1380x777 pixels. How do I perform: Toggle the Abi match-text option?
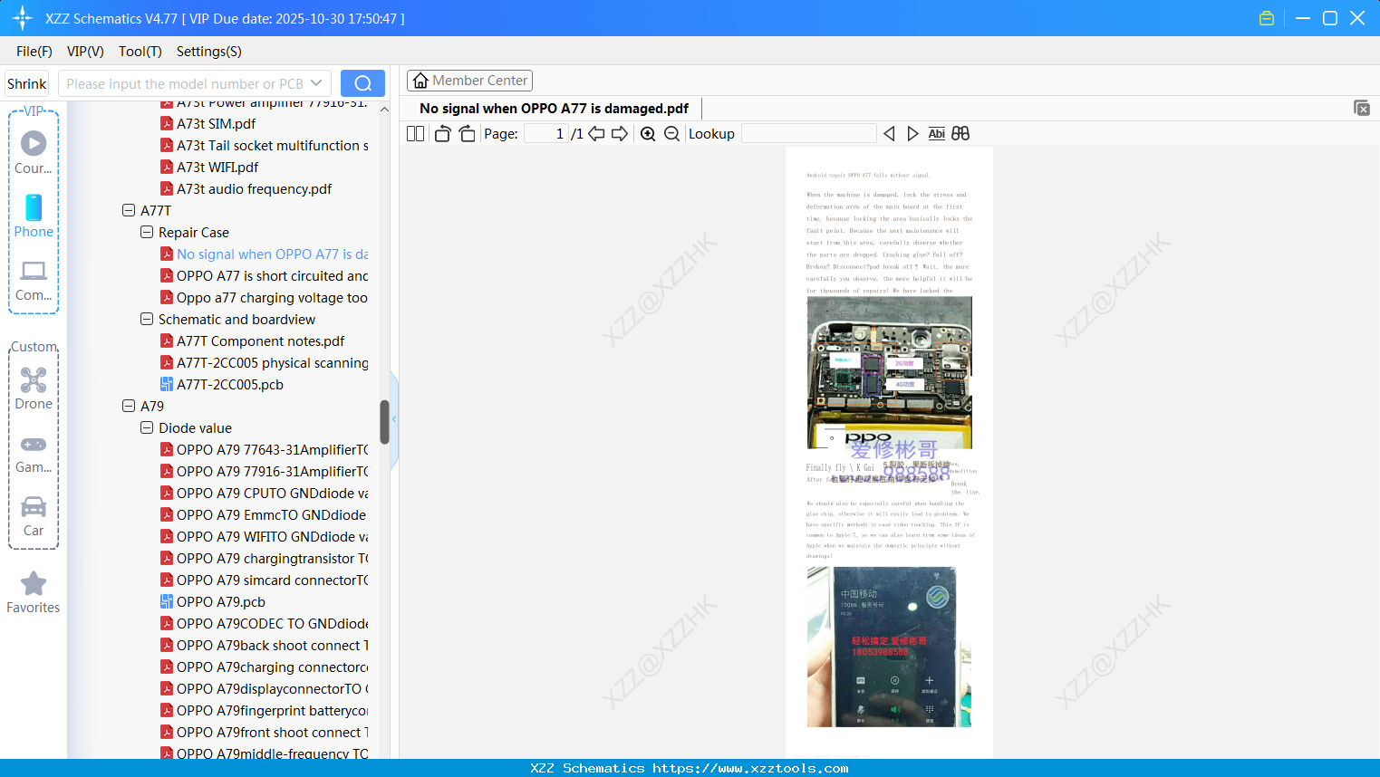[937, 134]
